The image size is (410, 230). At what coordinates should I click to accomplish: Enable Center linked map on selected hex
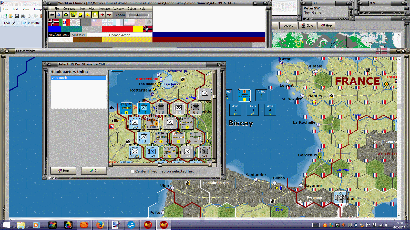coord(132,171)
